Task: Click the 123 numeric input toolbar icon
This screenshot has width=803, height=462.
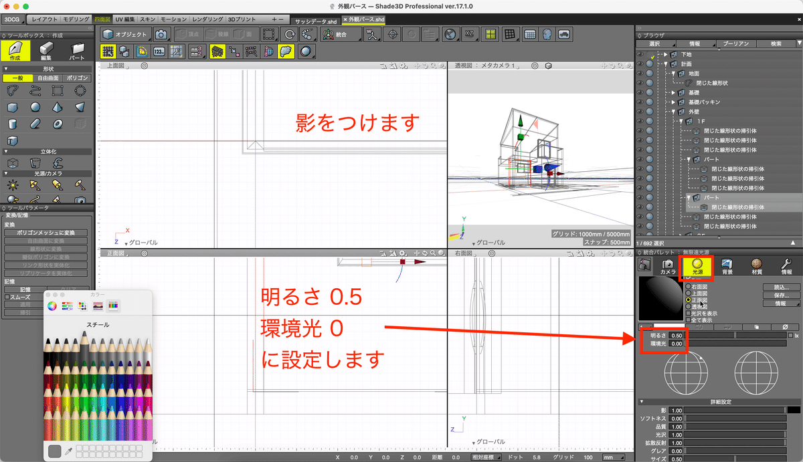Action: [159, 51]
